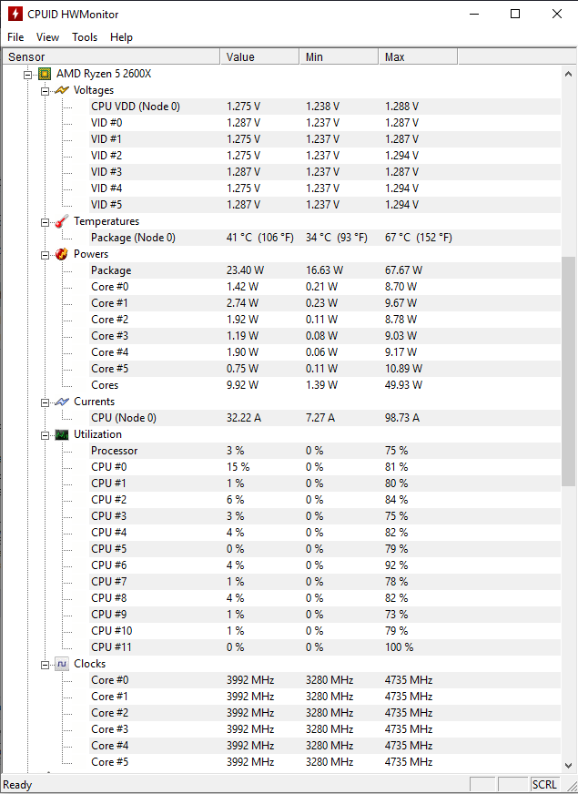Image resolution: width=578 pixels, height=794 pixels.
Task: Click the Value column header
Action: tap(259, 56)
